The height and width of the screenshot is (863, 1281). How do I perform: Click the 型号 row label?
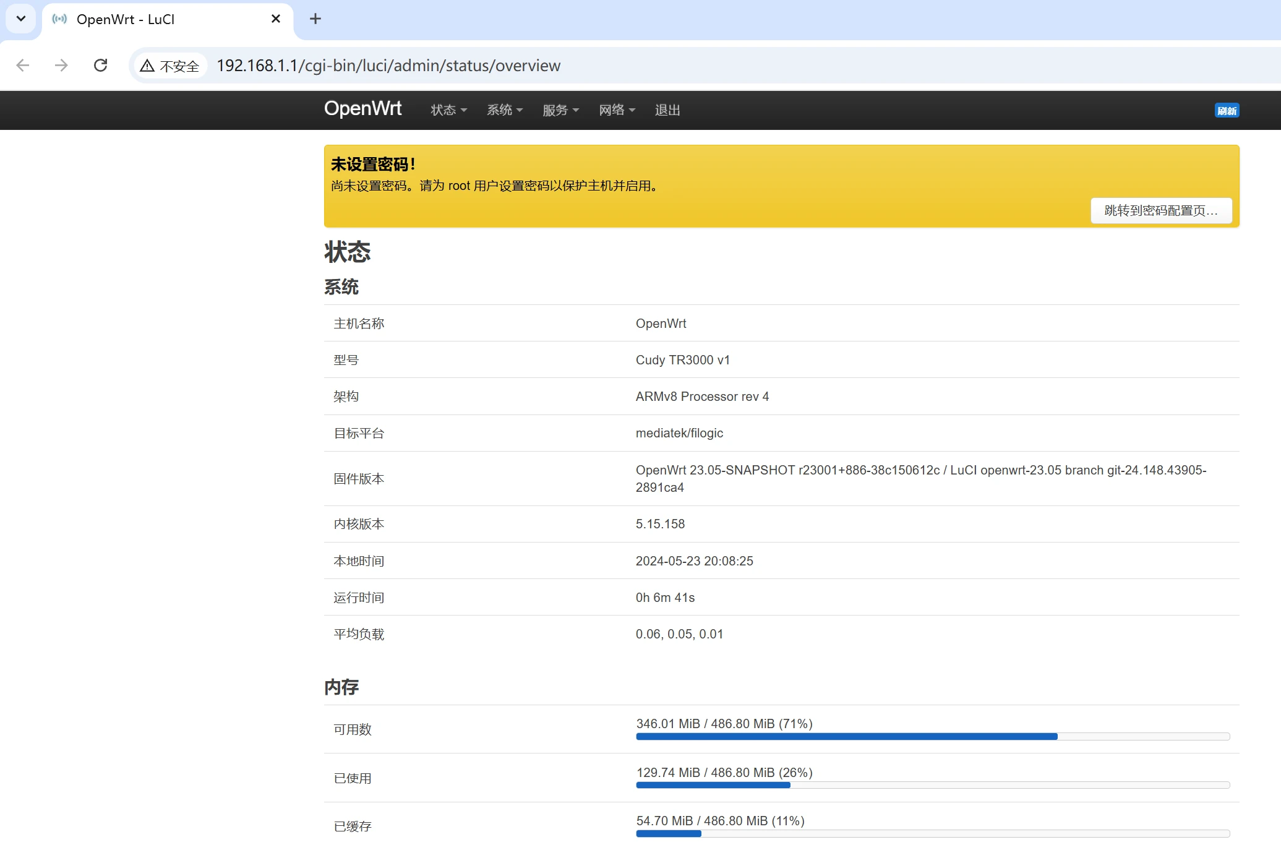point(346,360)
